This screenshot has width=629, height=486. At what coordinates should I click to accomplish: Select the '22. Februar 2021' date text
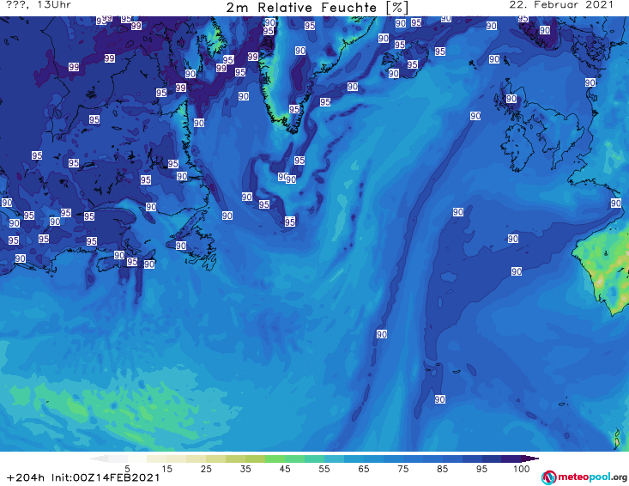click(561, 5)
